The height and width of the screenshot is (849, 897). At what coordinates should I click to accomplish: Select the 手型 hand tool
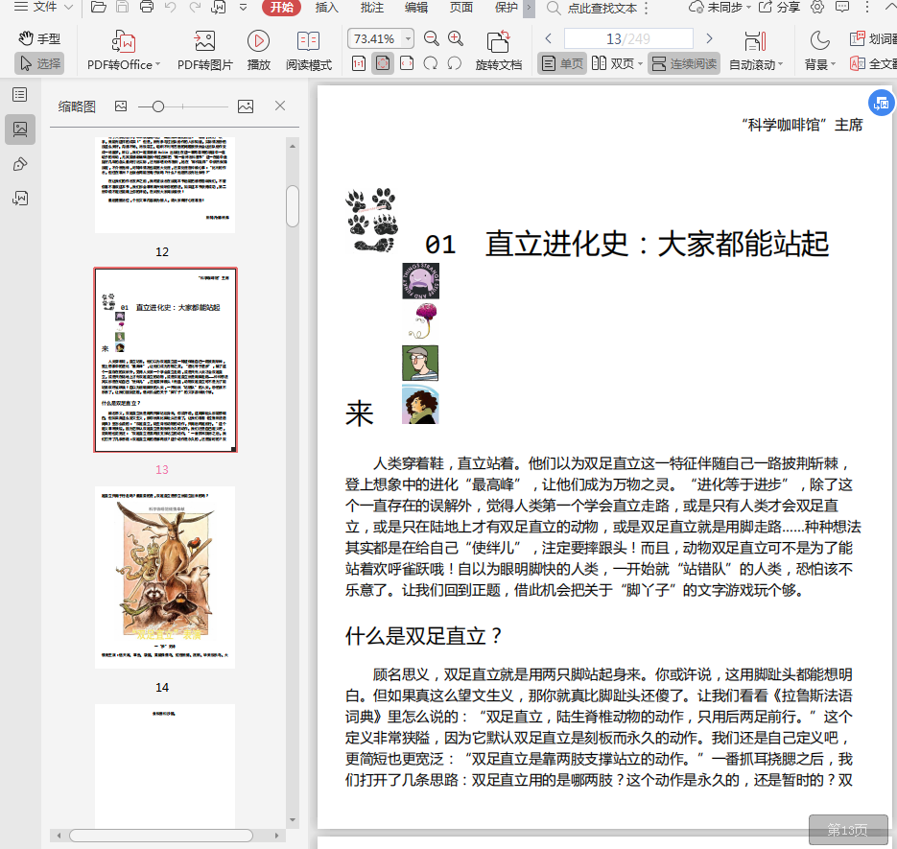click(x=39, y=39)
